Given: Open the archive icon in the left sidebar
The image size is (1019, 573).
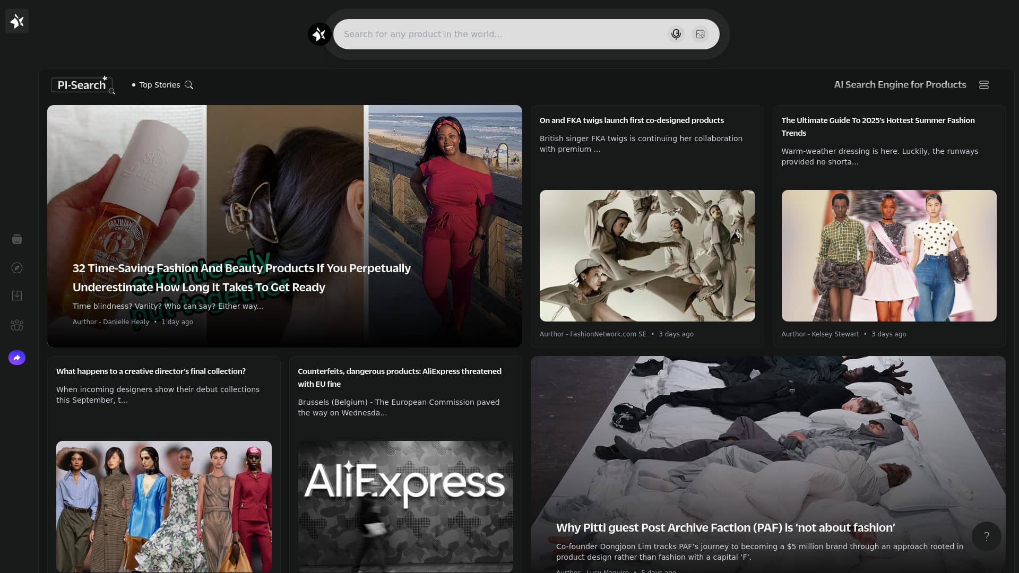Looking at the screenshot, I should pos(16,239).
